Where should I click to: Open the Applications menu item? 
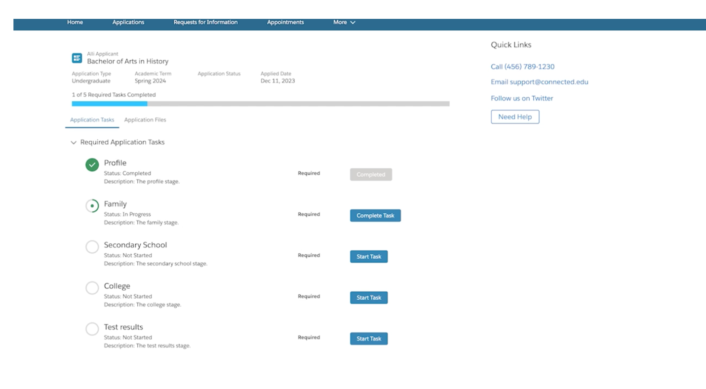click(x=128, y=22)
